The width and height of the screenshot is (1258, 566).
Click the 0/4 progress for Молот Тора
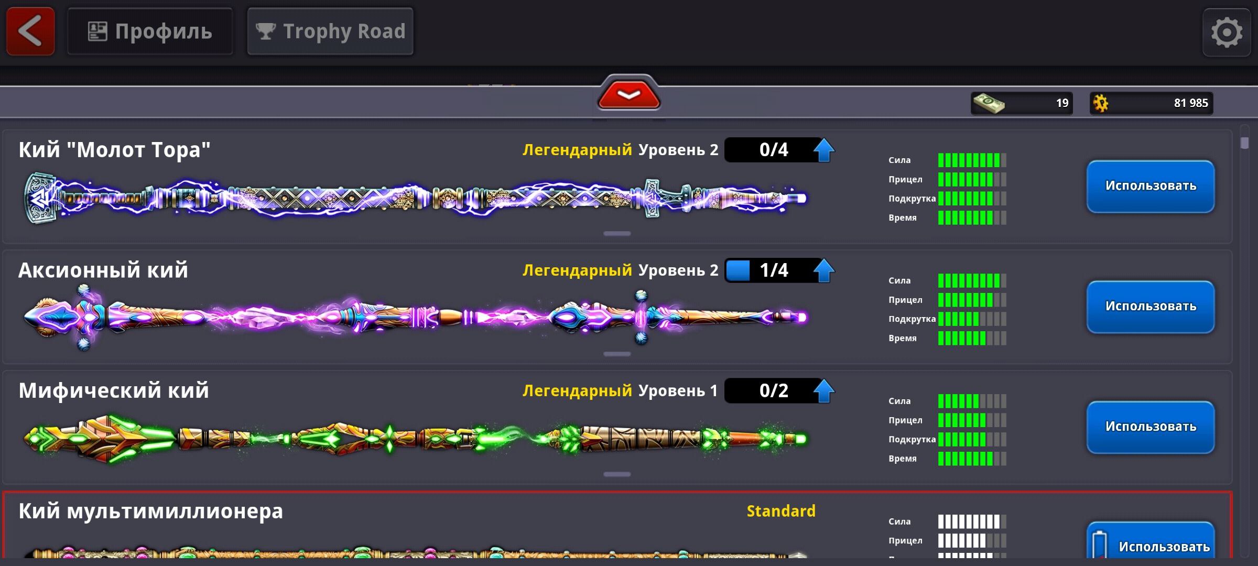tap(774, 150)
